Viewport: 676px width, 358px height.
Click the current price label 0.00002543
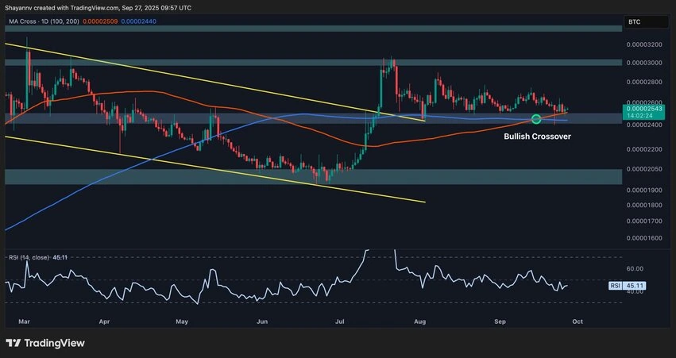coord(643,108)
